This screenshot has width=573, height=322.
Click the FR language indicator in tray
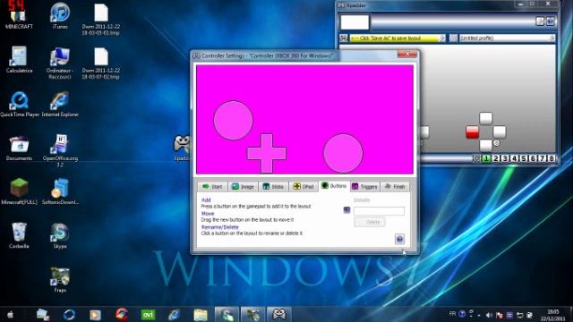point(452,314)
